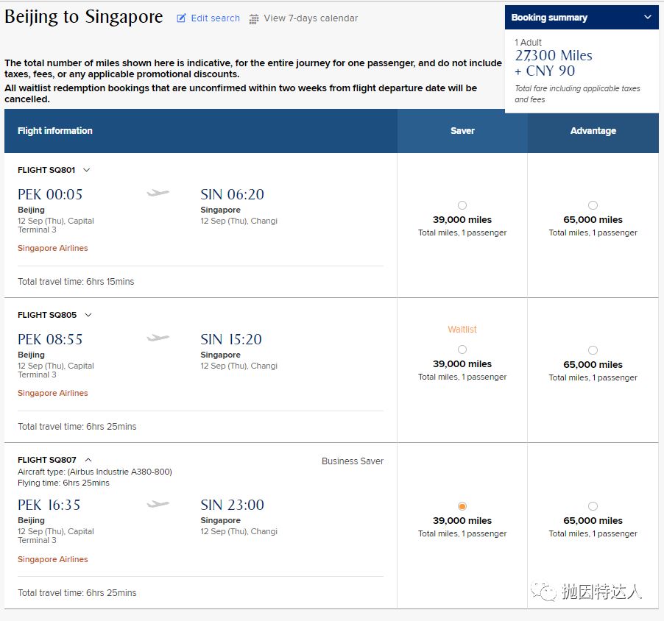Click the airplane icon on flight SQ807
Screen dimensions: 664x621
(x=158, y=504)
